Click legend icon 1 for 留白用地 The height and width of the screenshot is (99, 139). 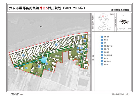[102, 37]
